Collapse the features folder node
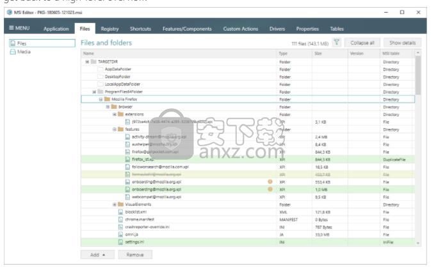This screenshot has height=270, width=436. (115, 130)
